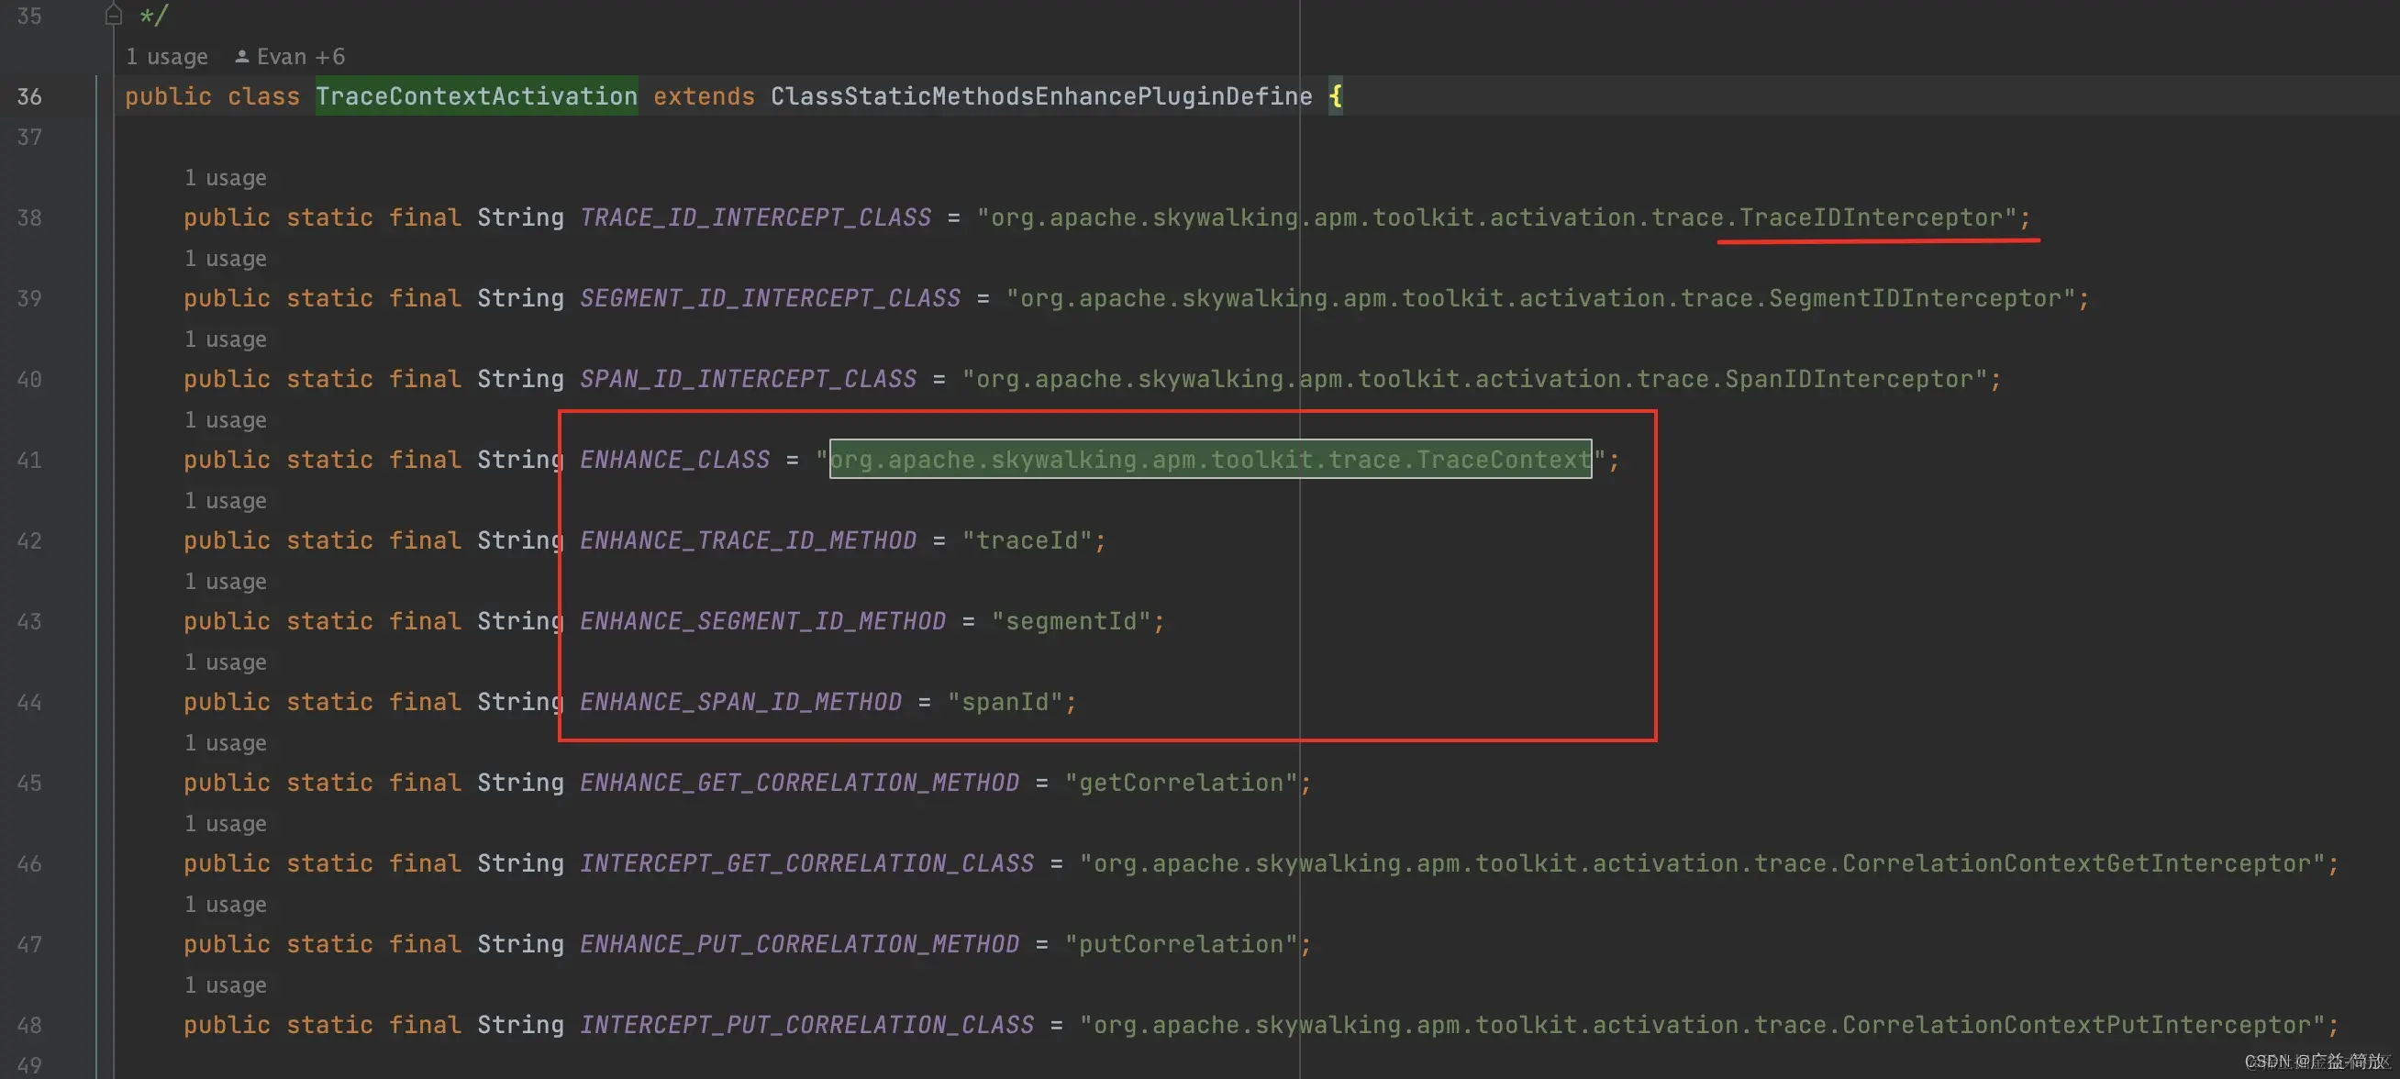Click the constant INTERCEPT_GET_CORRELATION_CLASS
2400x1079 pixels.
coord(806,863)
